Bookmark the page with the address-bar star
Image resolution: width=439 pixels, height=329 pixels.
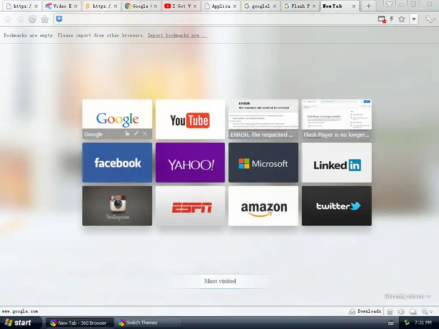pyautogui.click(x=402, y=19)
